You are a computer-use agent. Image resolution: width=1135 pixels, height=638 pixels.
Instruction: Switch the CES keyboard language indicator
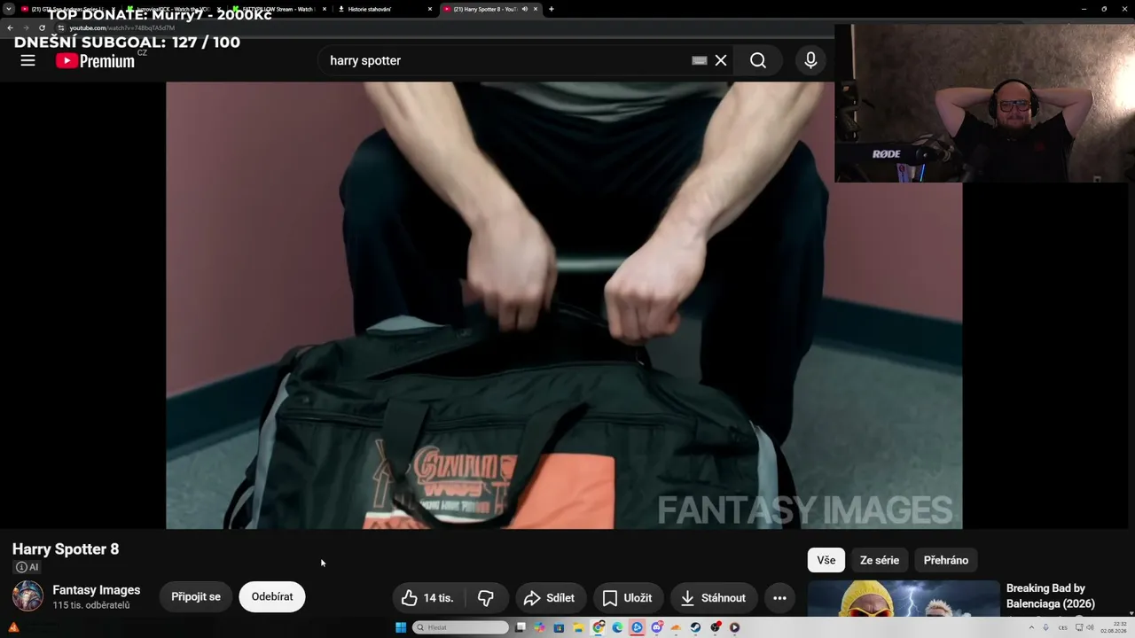(x=1062, y=627)
